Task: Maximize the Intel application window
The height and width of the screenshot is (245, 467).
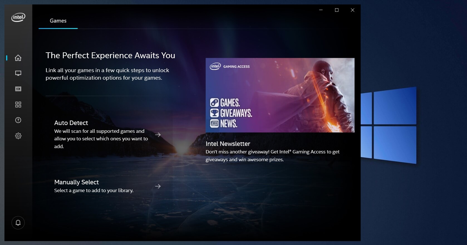Action: 337,10
